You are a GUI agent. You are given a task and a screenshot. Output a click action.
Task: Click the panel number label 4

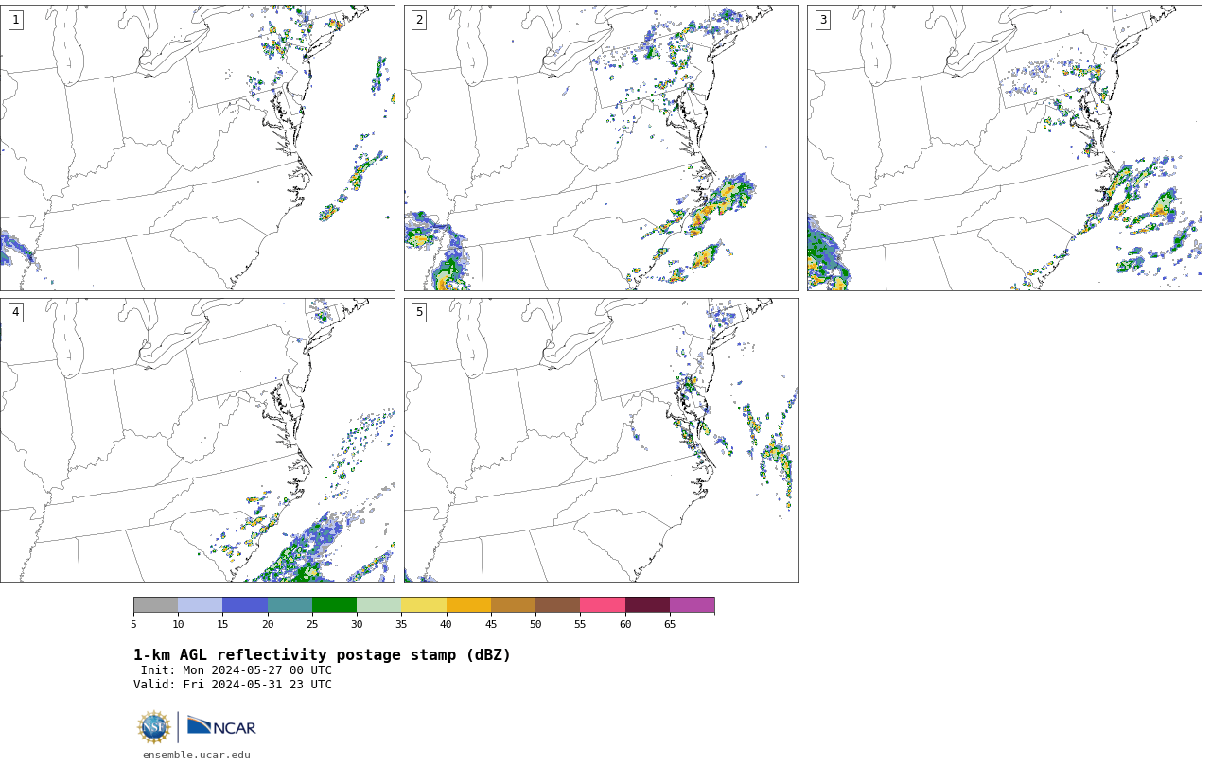(x=15, y=312)
